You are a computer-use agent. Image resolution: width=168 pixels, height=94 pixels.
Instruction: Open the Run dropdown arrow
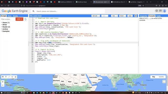tap(117, 16)
